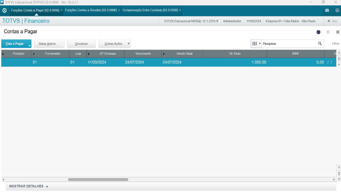Jump to last record with bottom scroll button
The width and height of the screenshot is (341, 192).
(x=339, y=179)
